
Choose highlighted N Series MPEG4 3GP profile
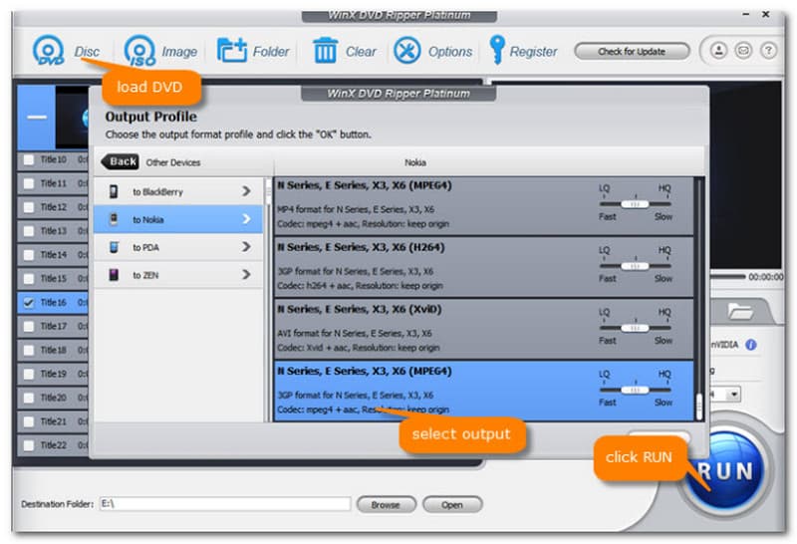point(483,391)
